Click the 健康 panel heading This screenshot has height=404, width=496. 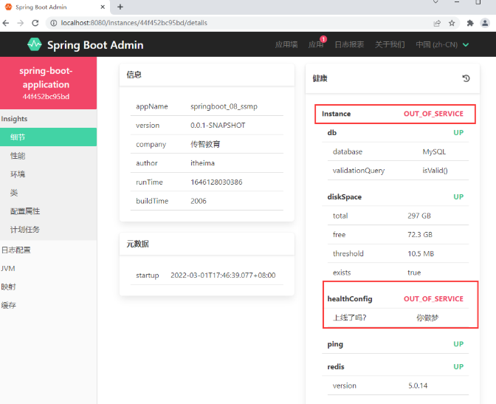[x=320, y=78]
